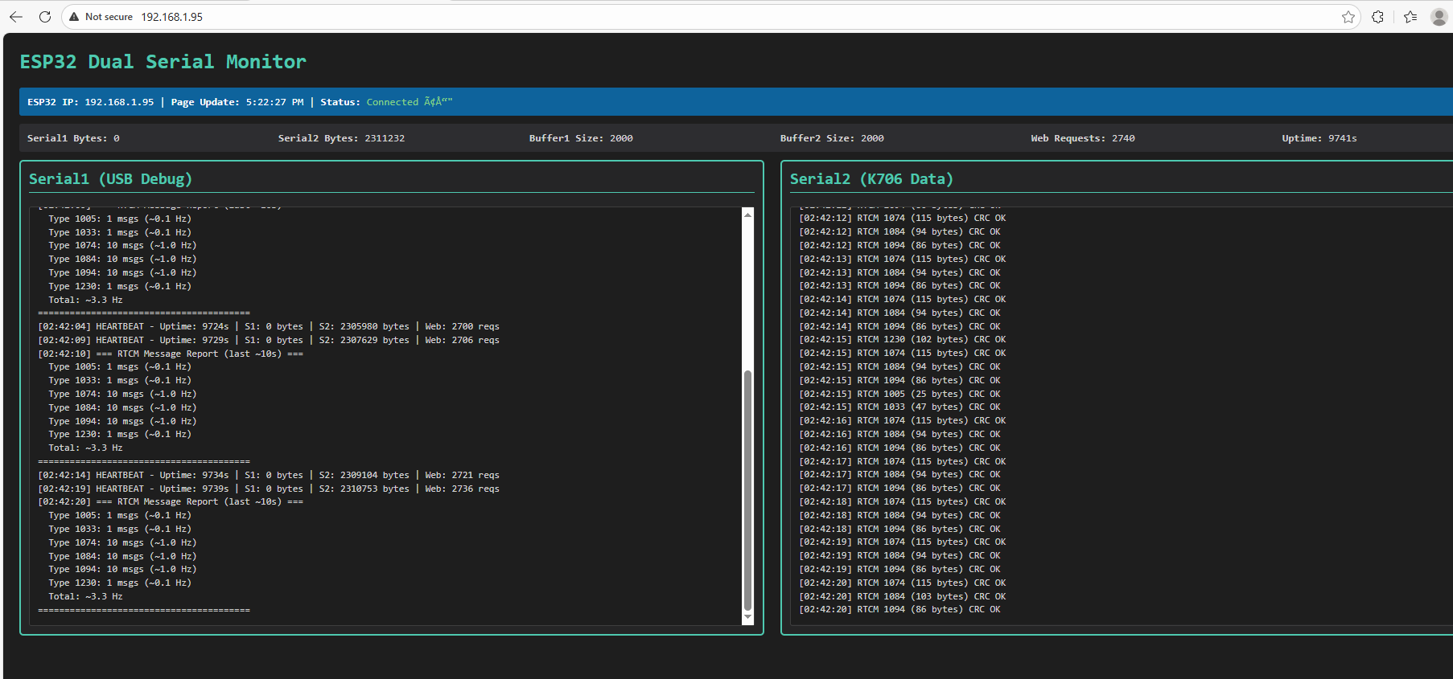Click the Connected status text

[x=393, y=102]
